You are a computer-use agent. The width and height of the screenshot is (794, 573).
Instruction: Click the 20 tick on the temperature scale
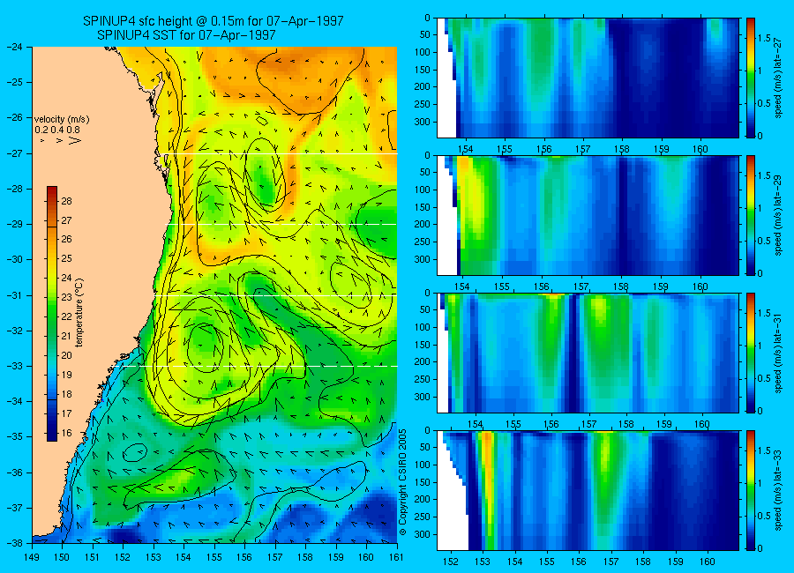66,355
